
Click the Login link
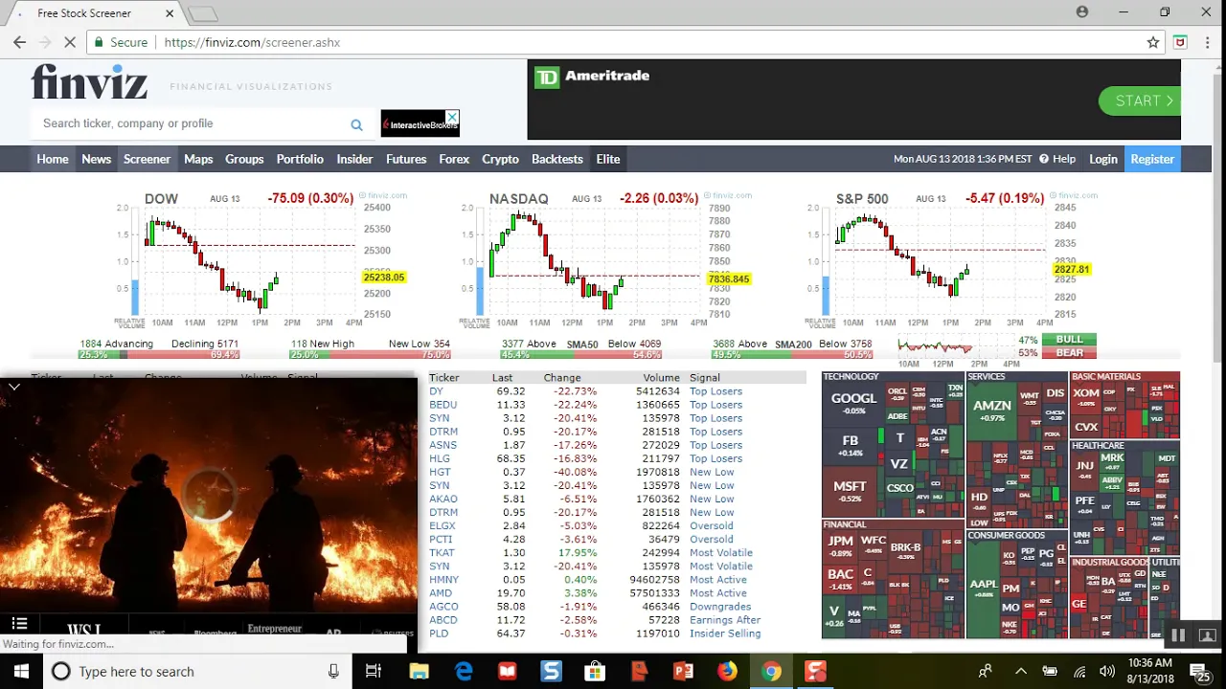click(1103, 159)
